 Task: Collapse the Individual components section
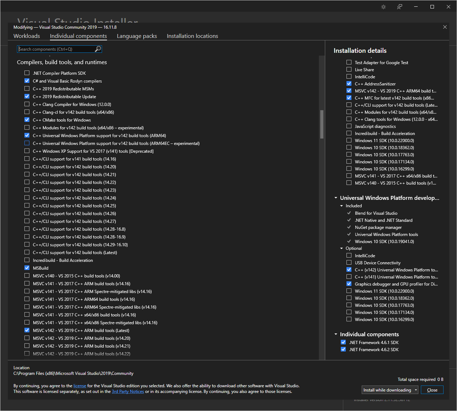tap(336, 334)
